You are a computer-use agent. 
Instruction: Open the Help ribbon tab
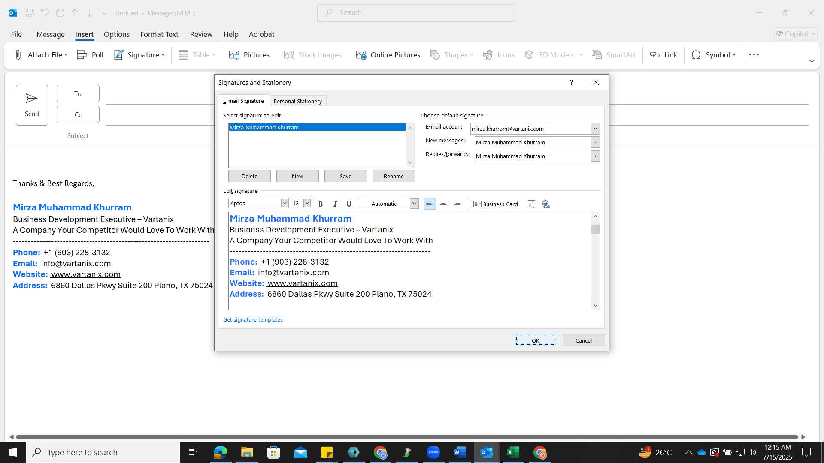(231, 34)
